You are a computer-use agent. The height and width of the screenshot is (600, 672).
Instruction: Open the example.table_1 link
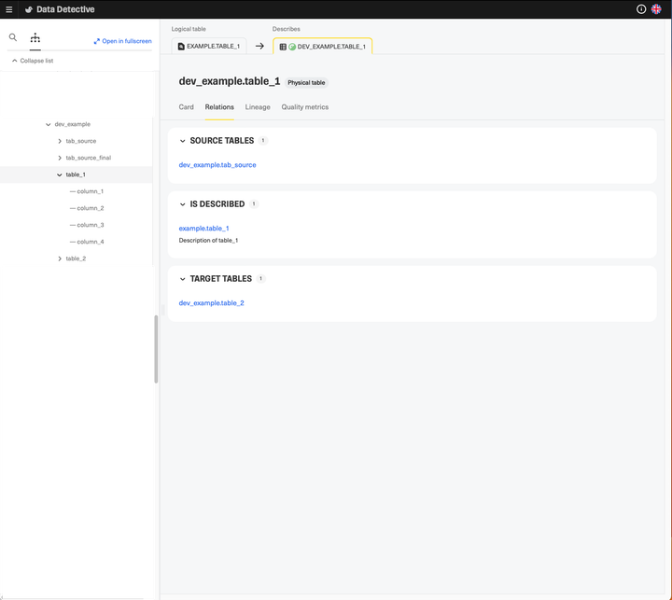pos(204,229)
